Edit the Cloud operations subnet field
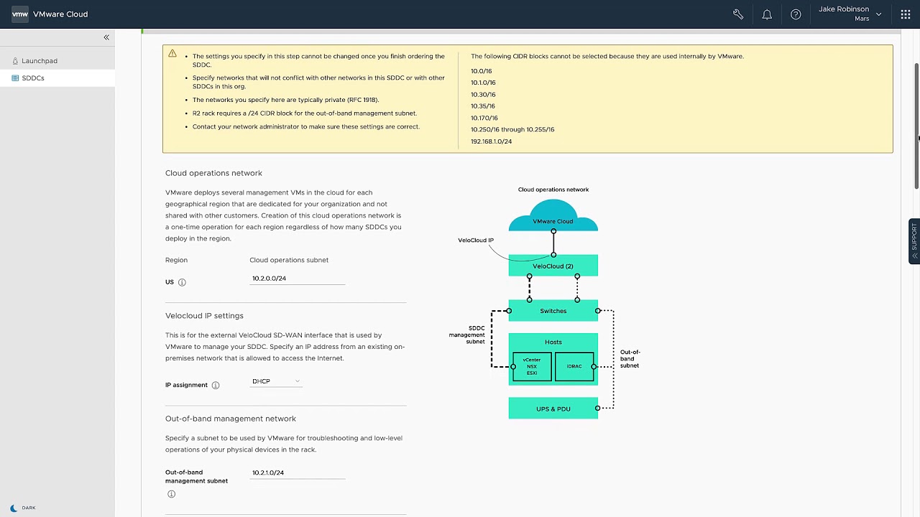The image size is (920, 517). tap(297, 279)
